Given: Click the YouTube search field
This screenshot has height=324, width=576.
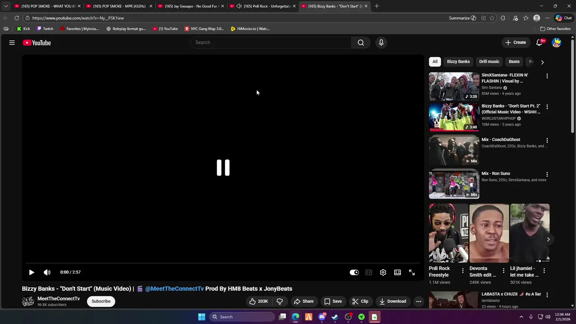Looking at the screenshot, I should point(271,42).
